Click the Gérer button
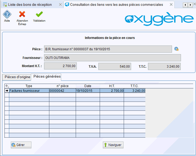This screenshot has height=156, width=196. 21,145
